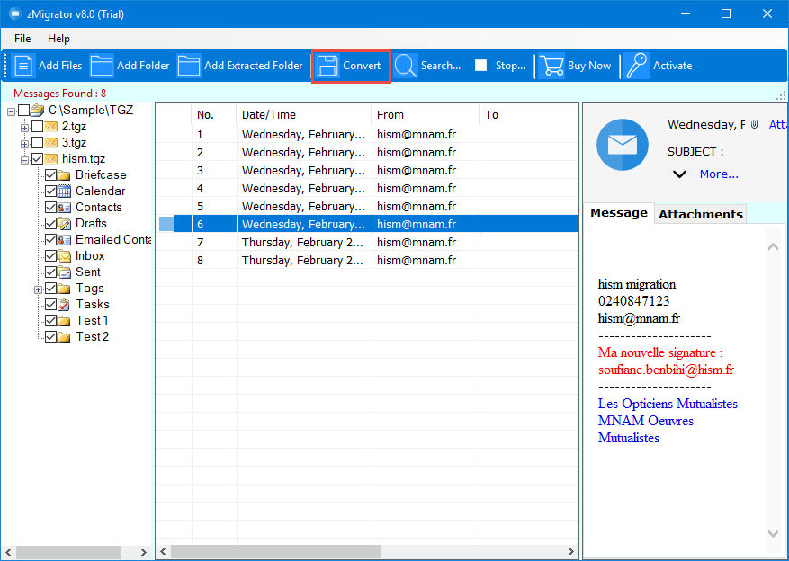This screenshot has width=789, height=561.
Task: Collapse the C:\Sample\TGZ root node
Action: point(11,111)
